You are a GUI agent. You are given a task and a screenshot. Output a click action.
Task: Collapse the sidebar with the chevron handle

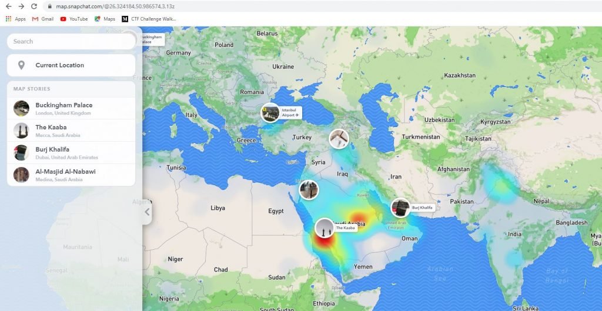pos(147,212)
